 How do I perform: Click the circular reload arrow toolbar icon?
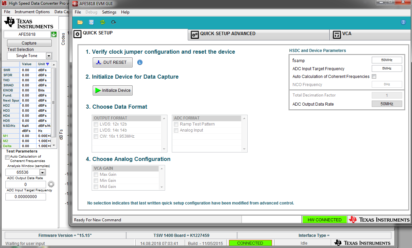pos(113,22)
